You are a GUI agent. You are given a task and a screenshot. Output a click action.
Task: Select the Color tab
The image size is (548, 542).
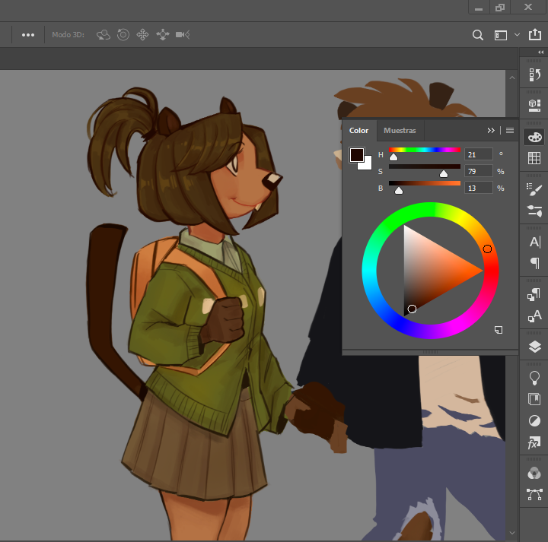(358, 131)
